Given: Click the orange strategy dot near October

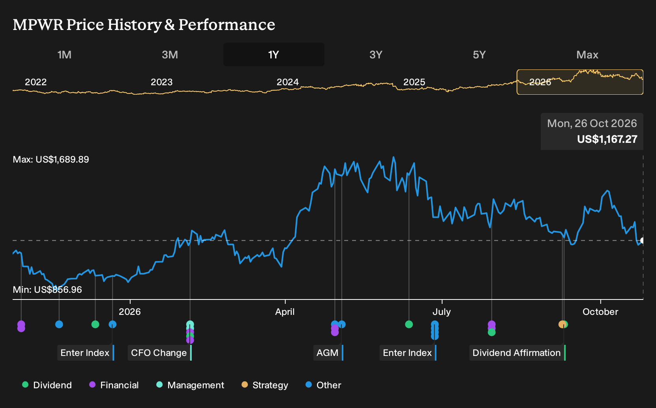Looking at the screenshot, I should (562, 324).
